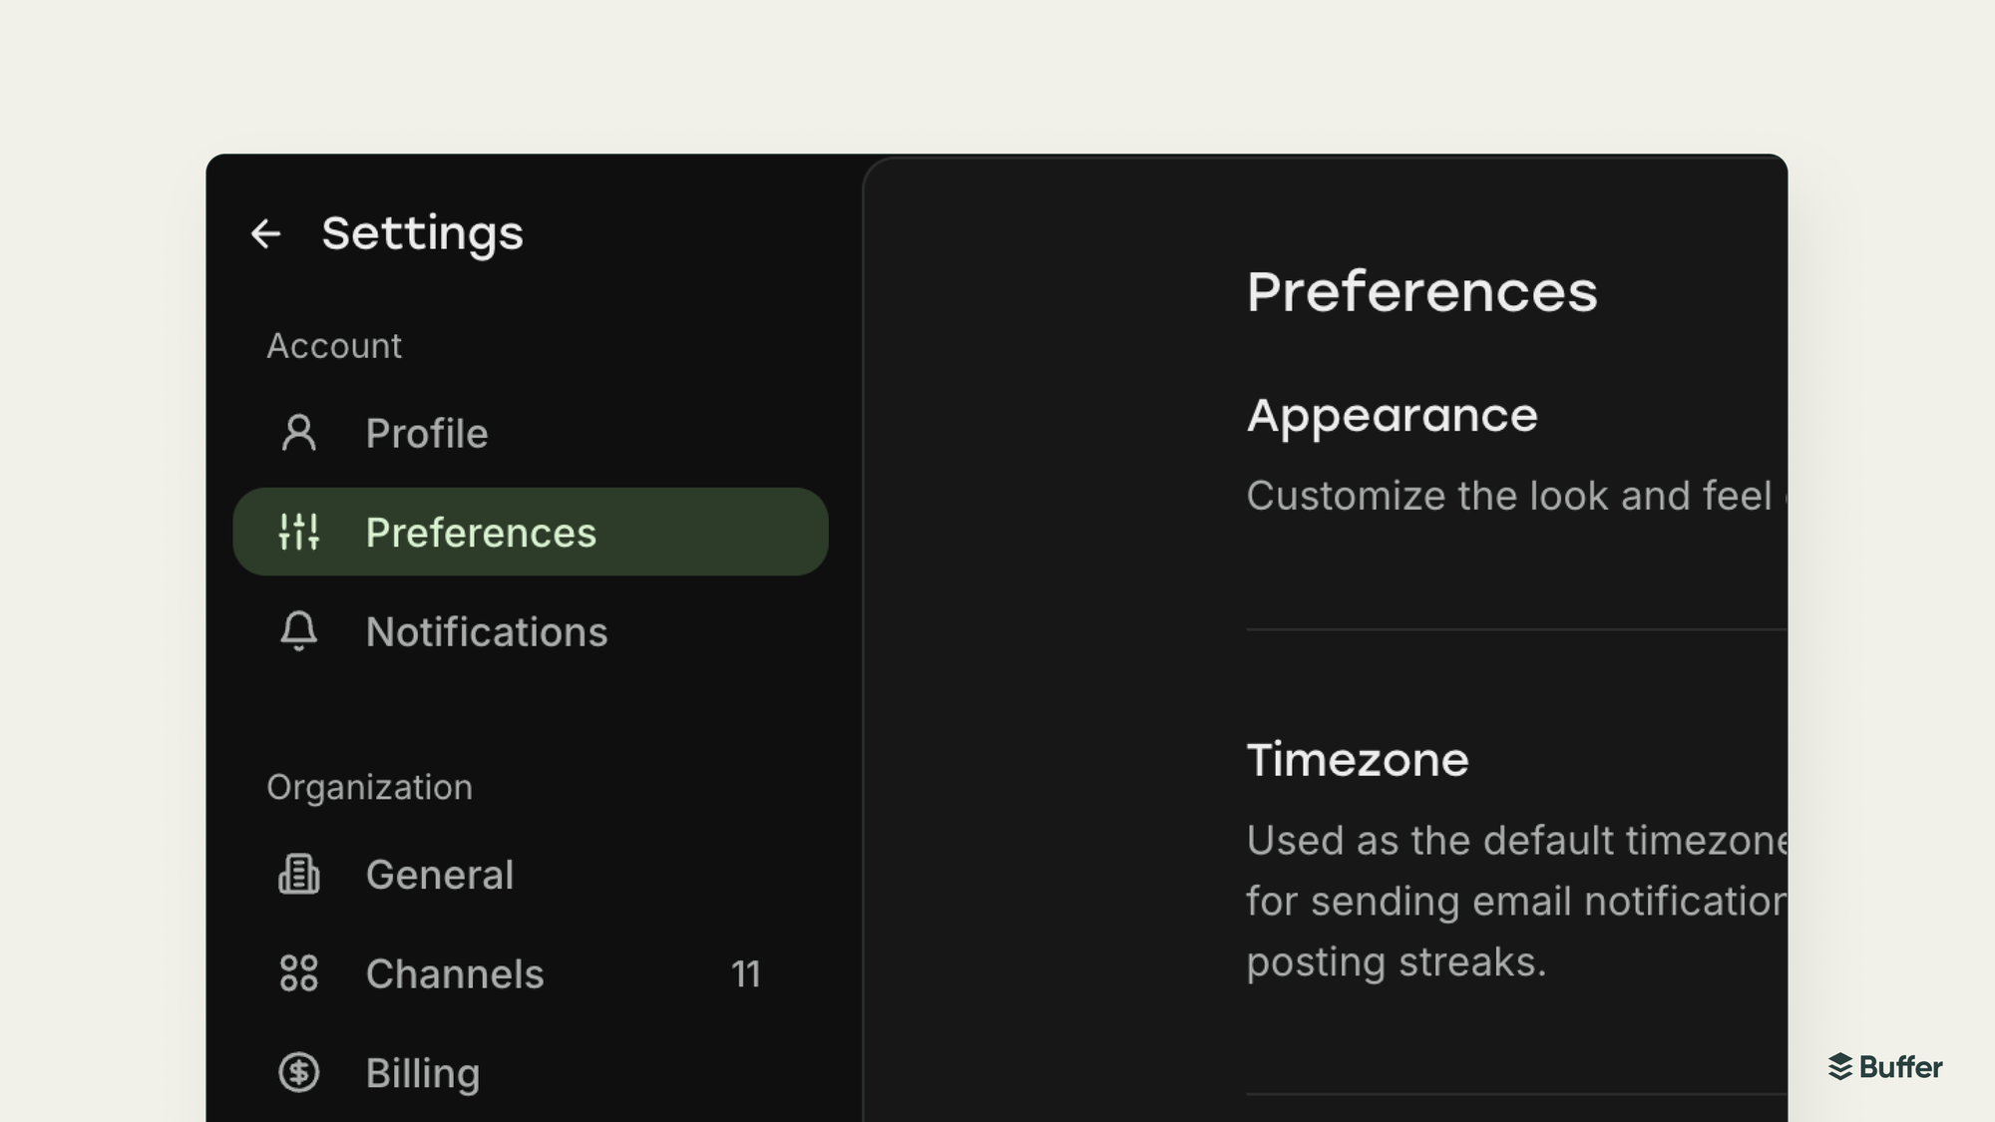The width and height of the screenshot is (1995, 1122).
Task: Click the person icon next to Profile
Action: pyautogui.click(x=298, y=433)
